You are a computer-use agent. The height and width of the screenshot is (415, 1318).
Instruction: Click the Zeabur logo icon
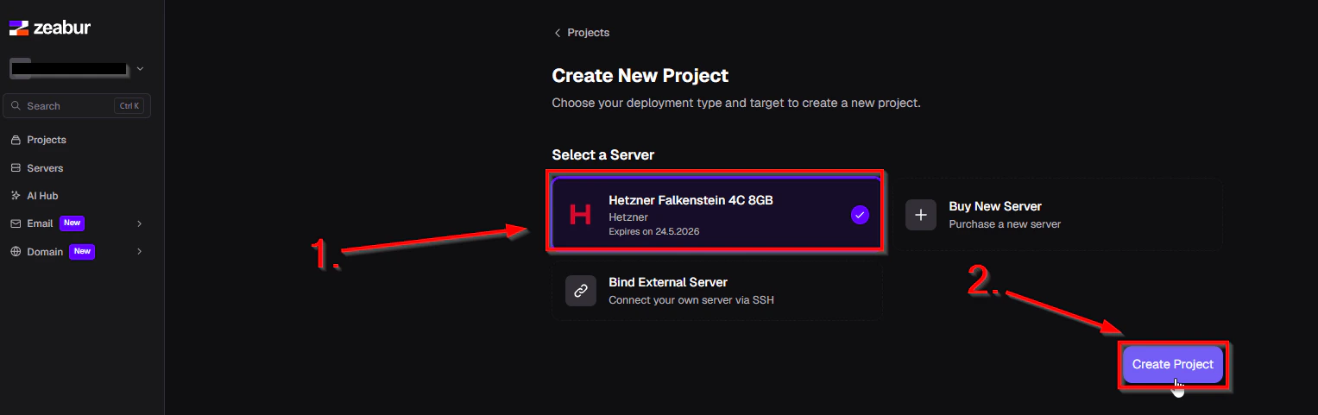[19, 28]
